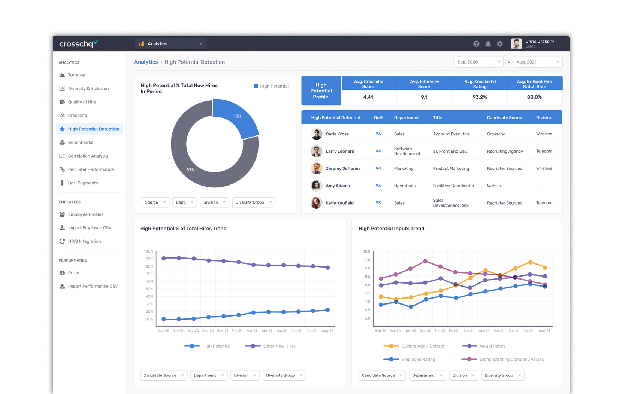Expand the Sep, 2020 start date dropdown
Viewport: 622px width, 394px height.
pyautogui.click(x=478, y=62)
